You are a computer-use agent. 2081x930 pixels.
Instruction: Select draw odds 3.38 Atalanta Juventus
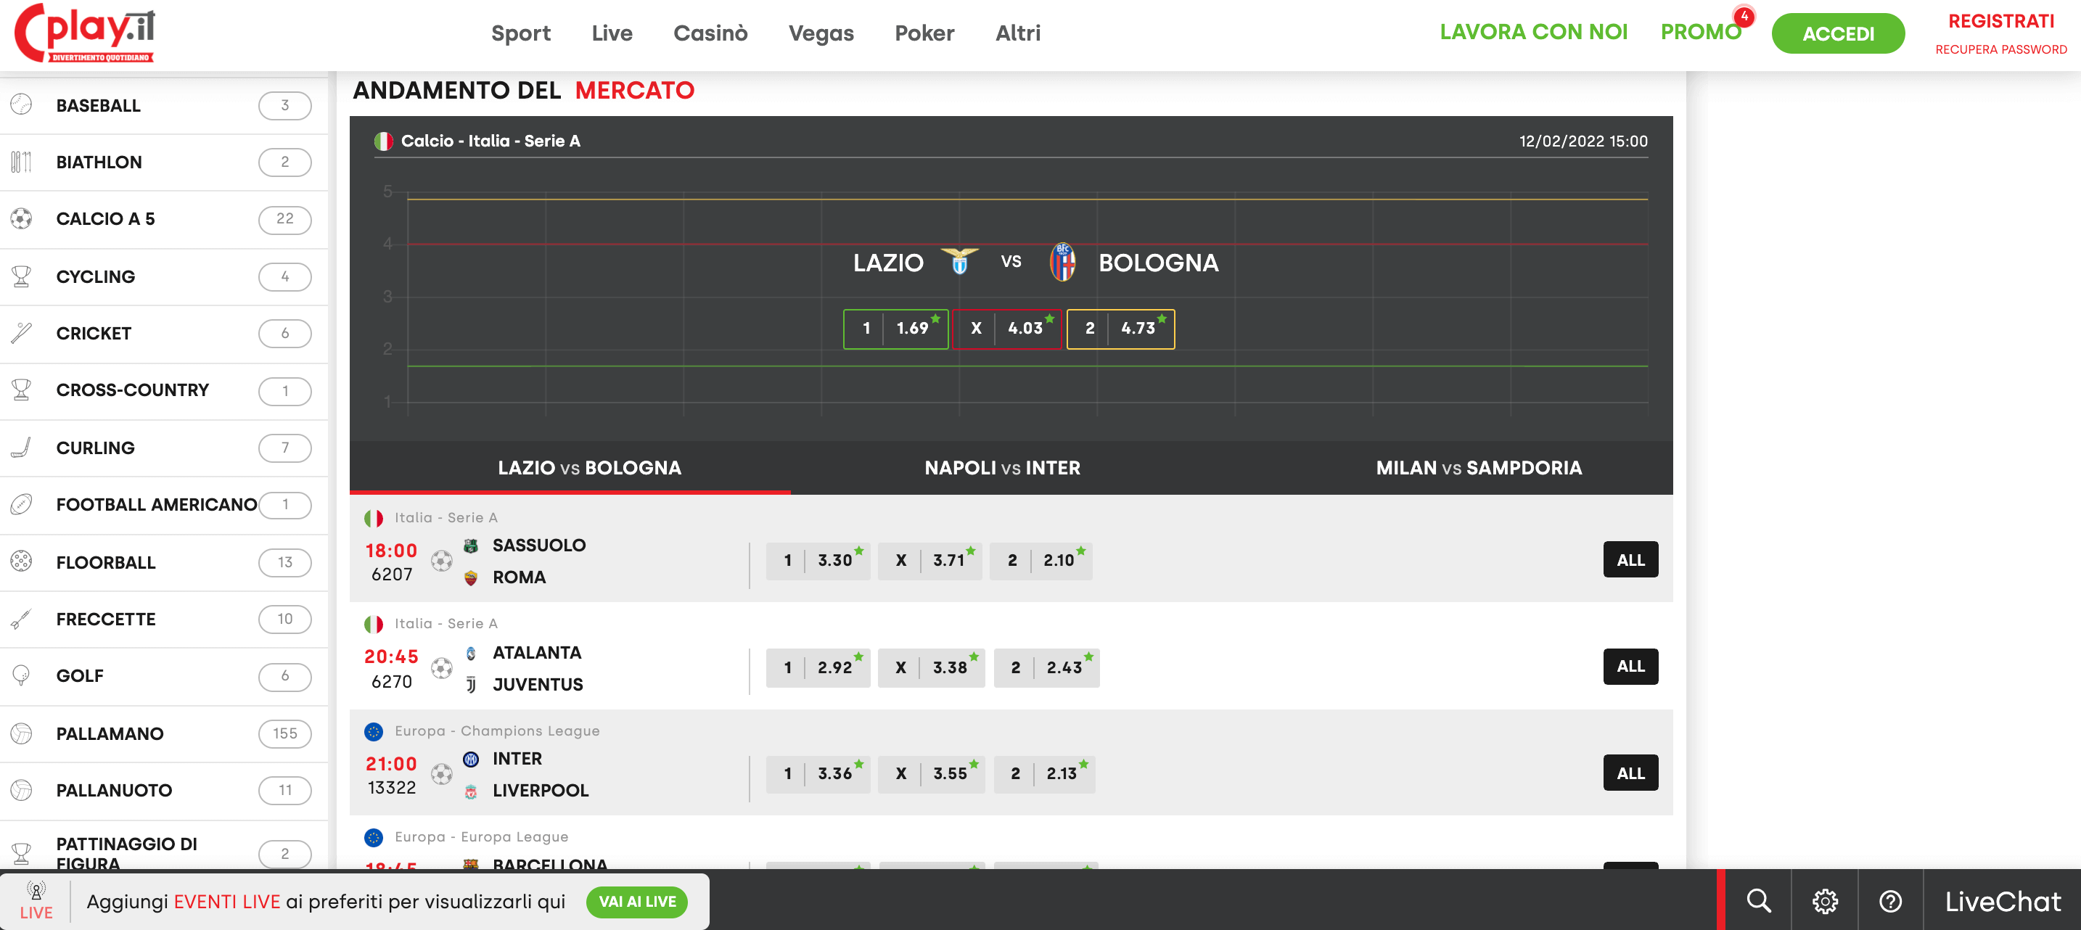pyautogui.click(x=932, y=668)
